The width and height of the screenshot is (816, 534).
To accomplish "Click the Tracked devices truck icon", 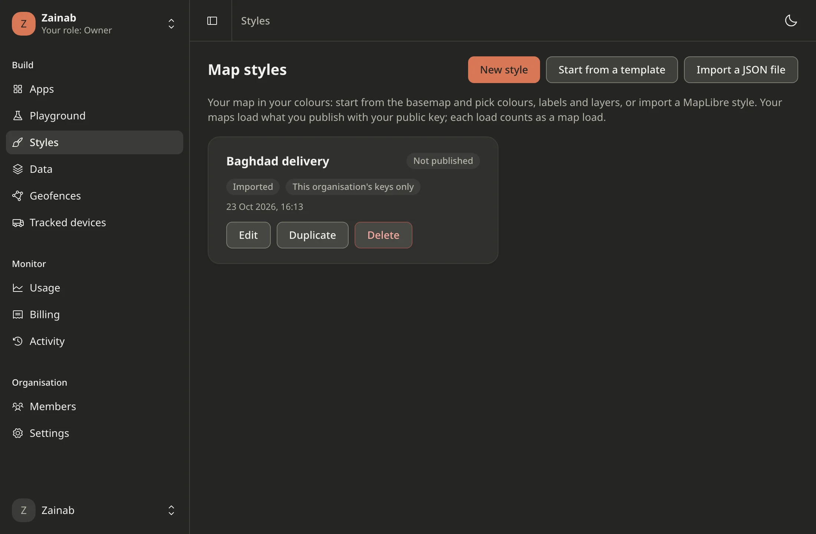I will 18,222.
